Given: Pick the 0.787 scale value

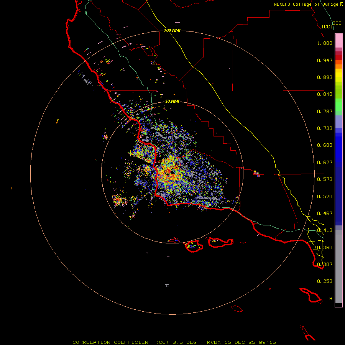Looking at the screenshot, I should coord(325,111).
